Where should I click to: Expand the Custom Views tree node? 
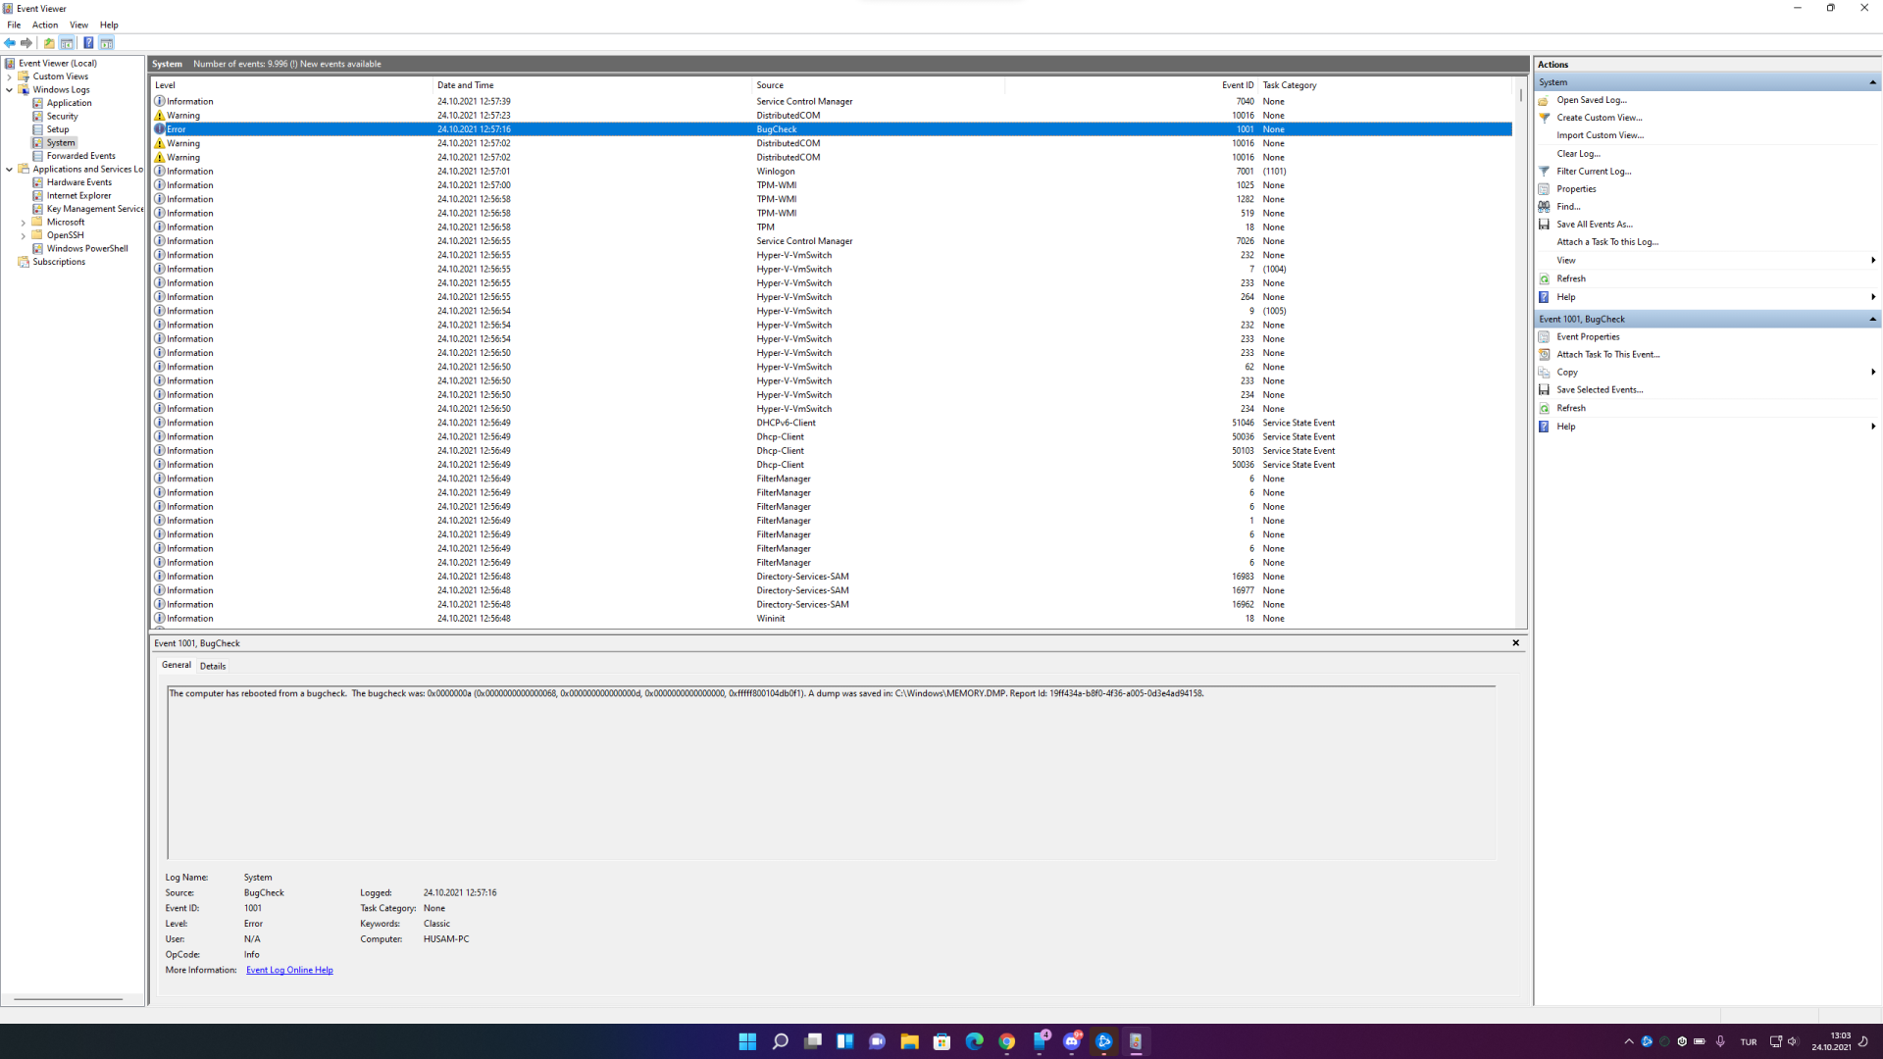pos(10,76)
